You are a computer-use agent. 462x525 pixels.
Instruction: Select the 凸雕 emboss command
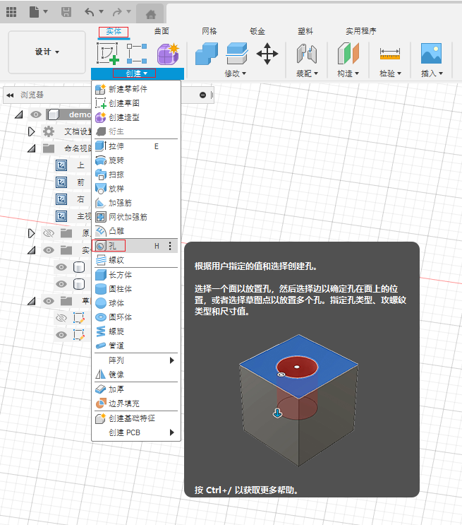(136, 230)
